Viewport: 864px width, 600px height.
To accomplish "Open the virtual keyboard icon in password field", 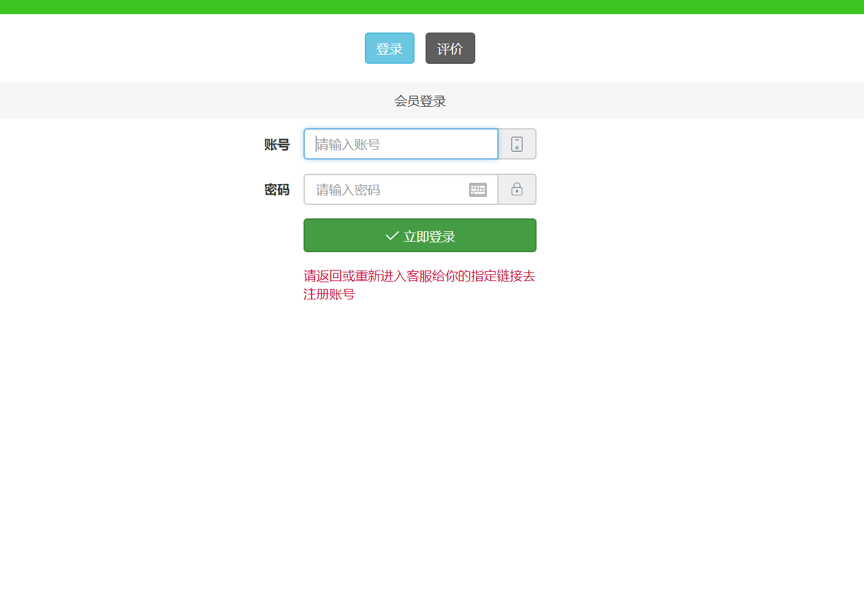I will pos(478,190).
